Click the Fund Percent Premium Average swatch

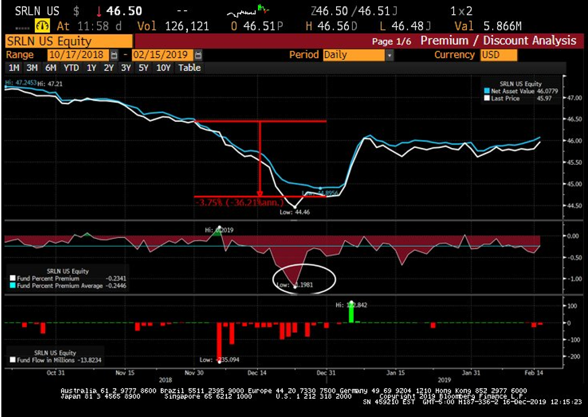click(x=13, y=286)
